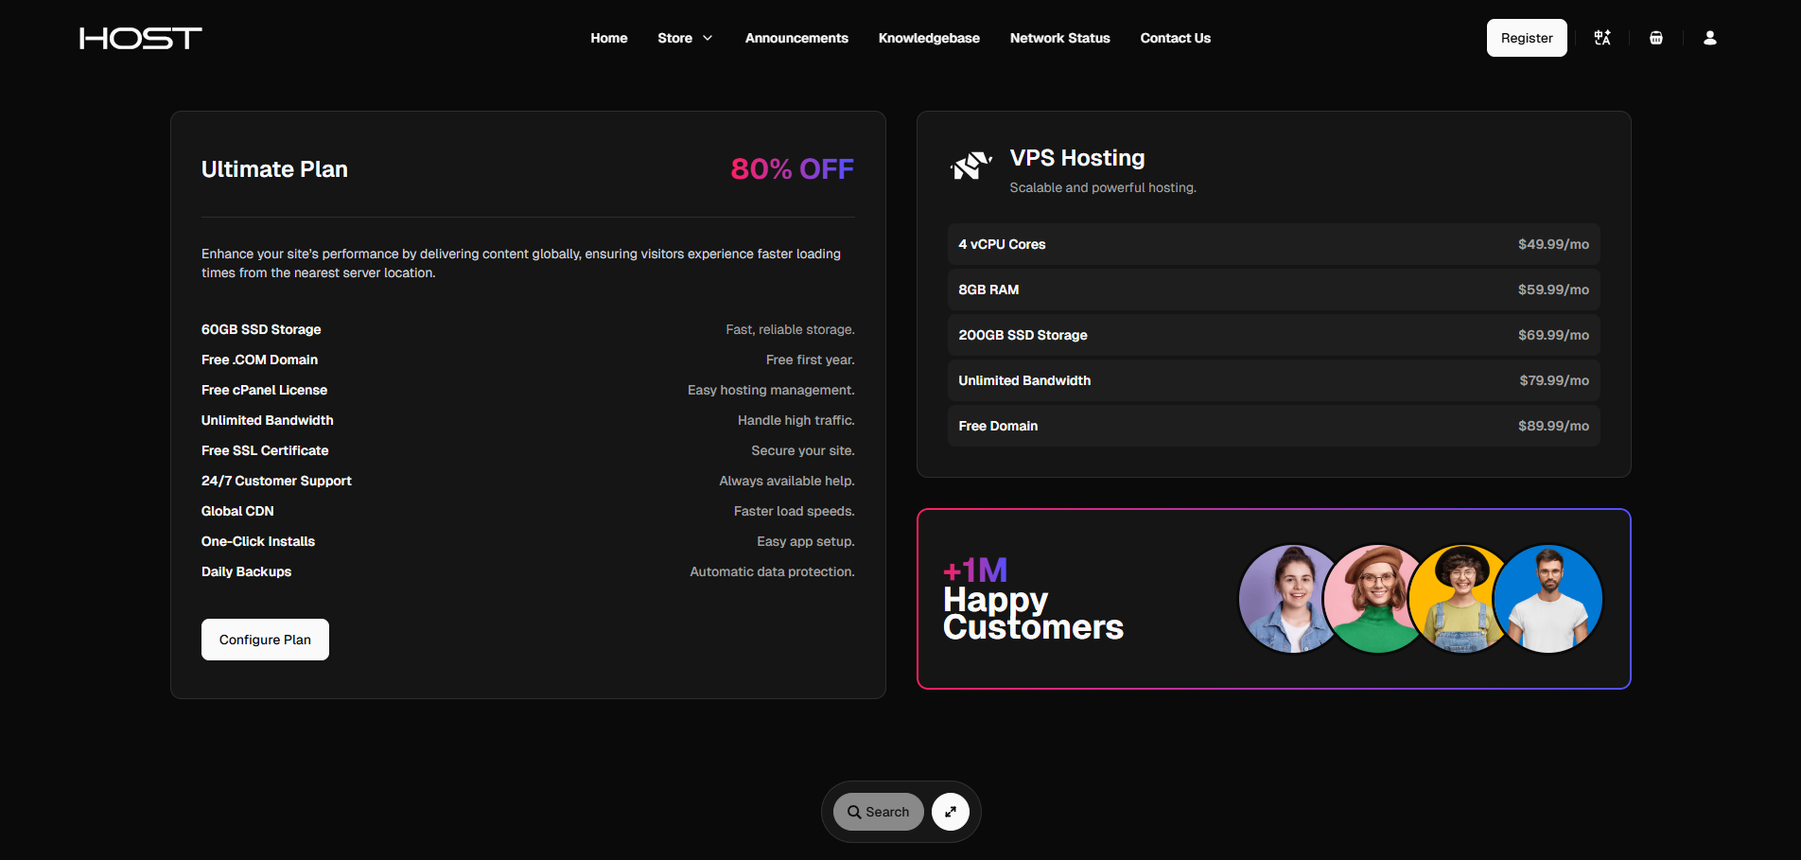The height and width of the screenshot is (860, 1801).
Task: Open the language translation icon
Action: tap(1601, 38)
